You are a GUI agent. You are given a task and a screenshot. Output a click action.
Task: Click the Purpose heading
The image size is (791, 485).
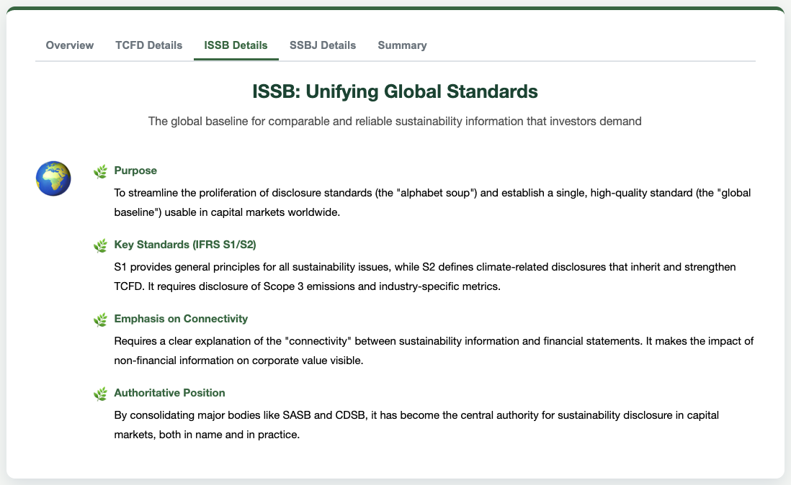pyautogui.click(x=135, y=171)
